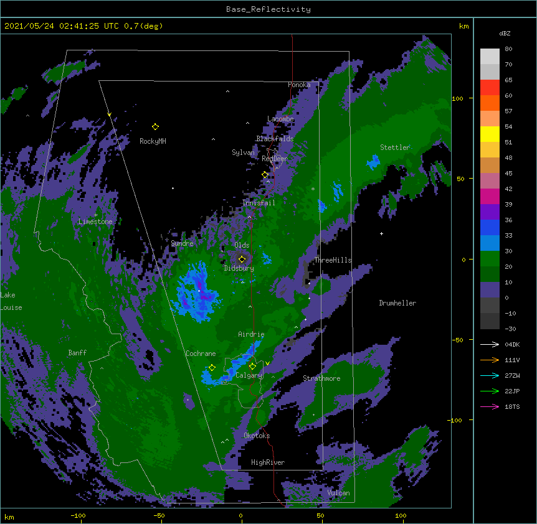Select the HighRiver label
Screen dimensions: 537x524
pos(268,462)
